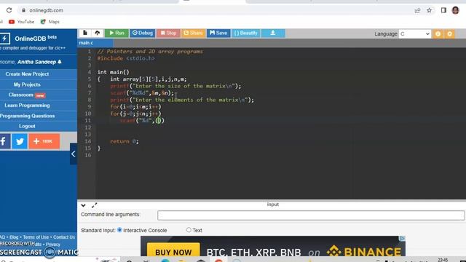The width and height of the screenshot is (466, 262).
Task: Click the username Anitha Sandeep
Action: tap(36, 62)
